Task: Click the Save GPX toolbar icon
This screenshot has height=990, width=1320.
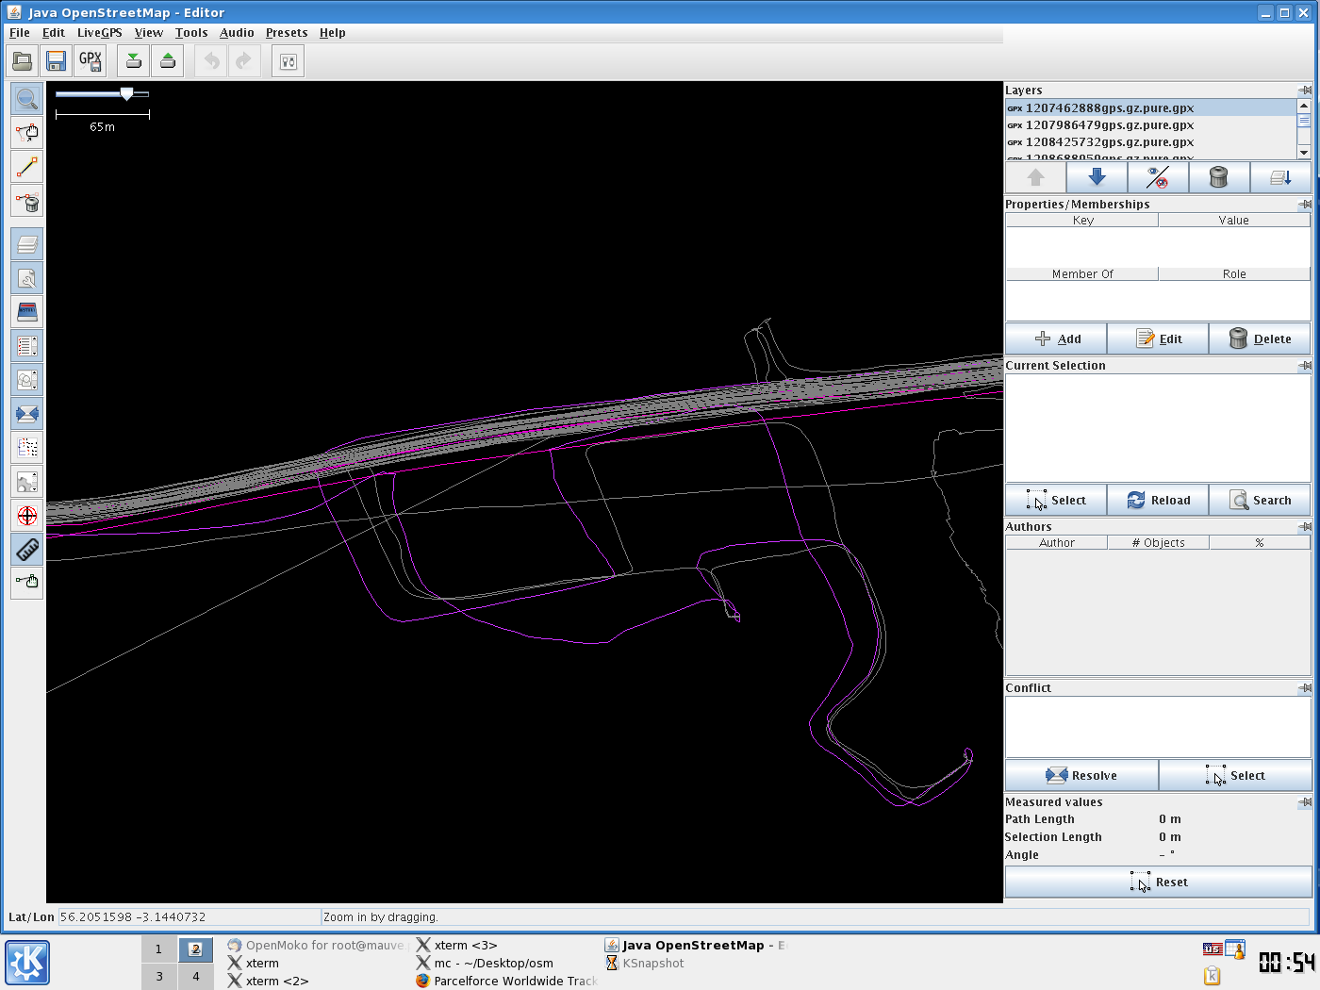Action: 91,61
